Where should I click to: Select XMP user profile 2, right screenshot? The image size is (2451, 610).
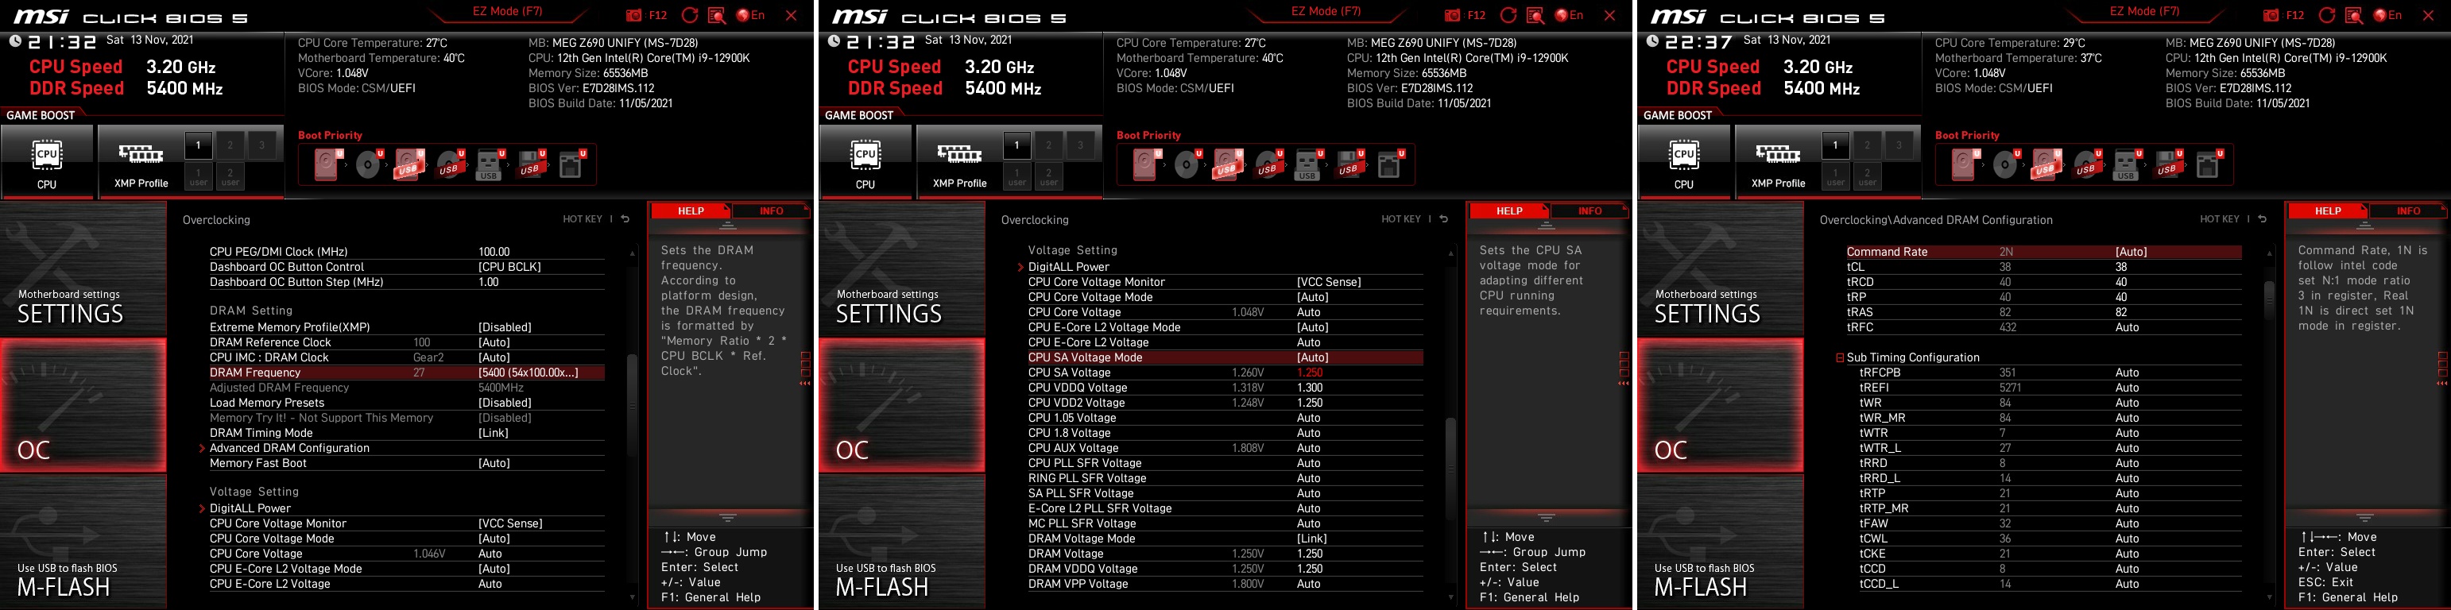(x=1867, y=177)
